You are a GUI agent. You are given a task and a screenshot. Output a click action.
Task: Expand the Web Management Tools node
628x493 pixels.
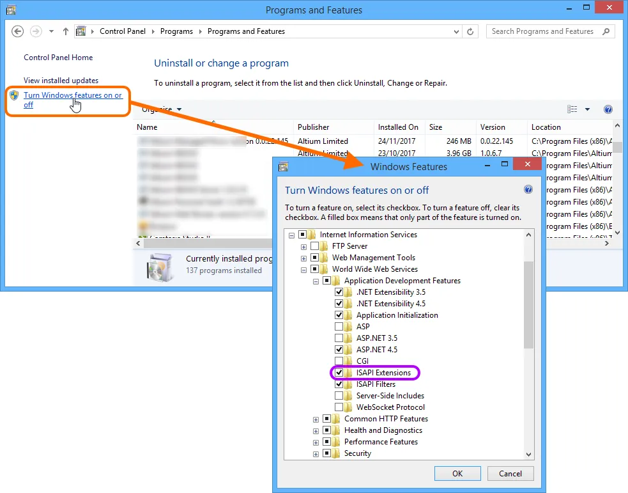coord(303,258)
